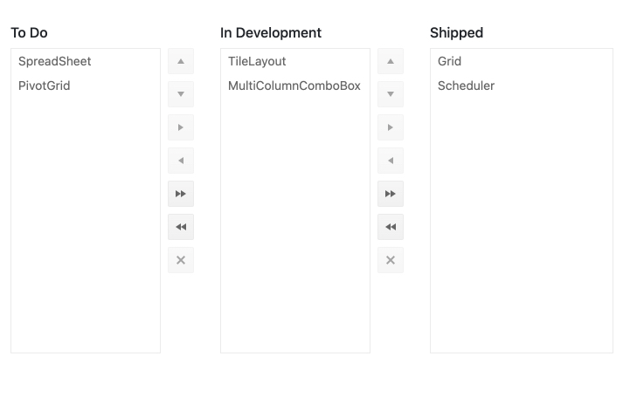Move In Development item down
Viewport: 623px width, 418px height.
(x=391, y=94)
